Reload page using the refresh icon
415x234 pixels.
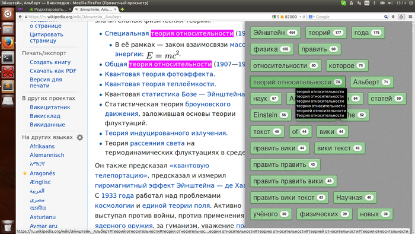pos(304,17)
